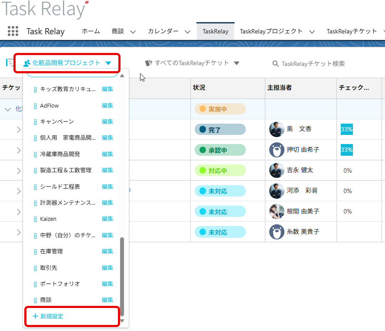Select 計測器メンテナンス... from the list
The image size is (385, 331).
[68, 203]
